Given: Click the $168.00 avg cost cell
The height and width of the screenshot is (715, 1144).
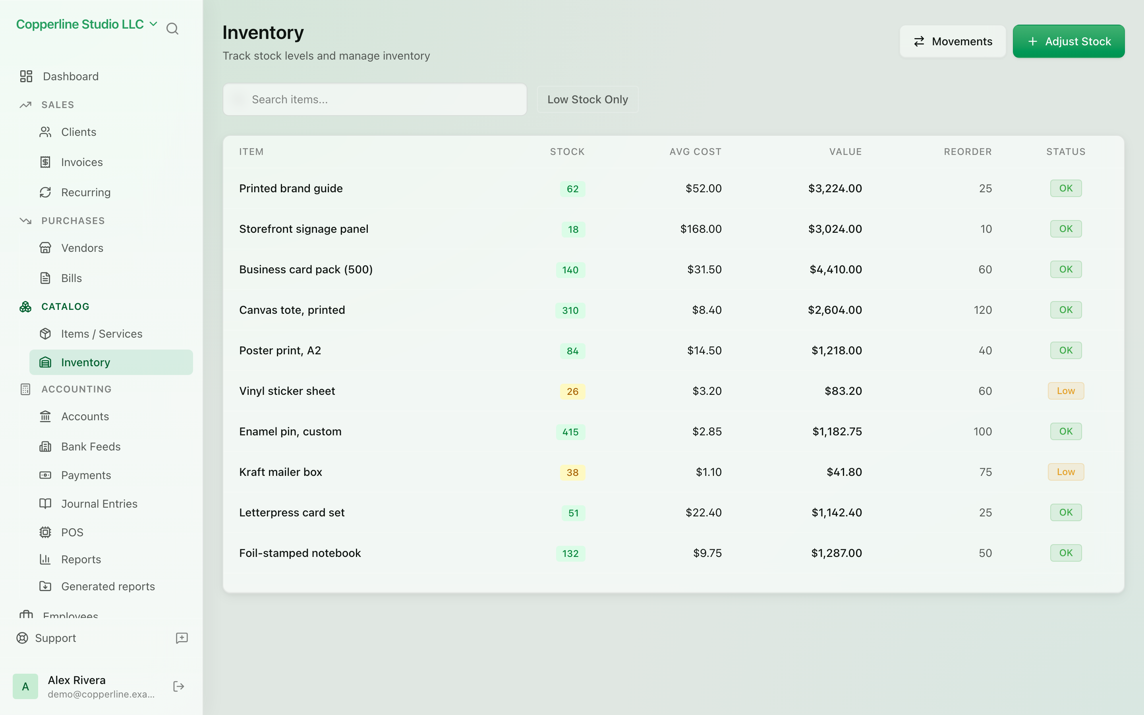Looking at the screenshot, I should pyautogui.click(x=701, y=229).
